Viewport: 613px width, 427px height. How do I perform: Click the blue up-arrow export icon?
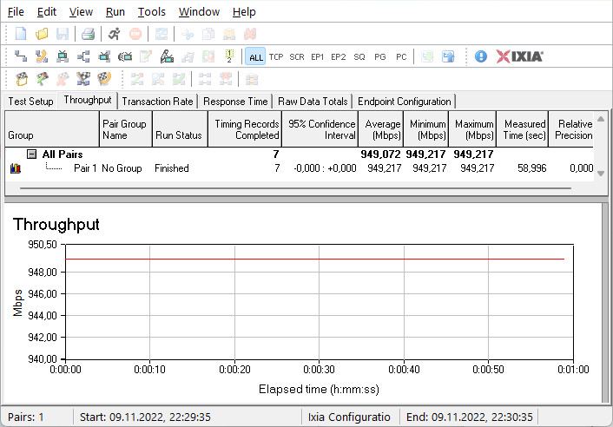click(448, 56)
